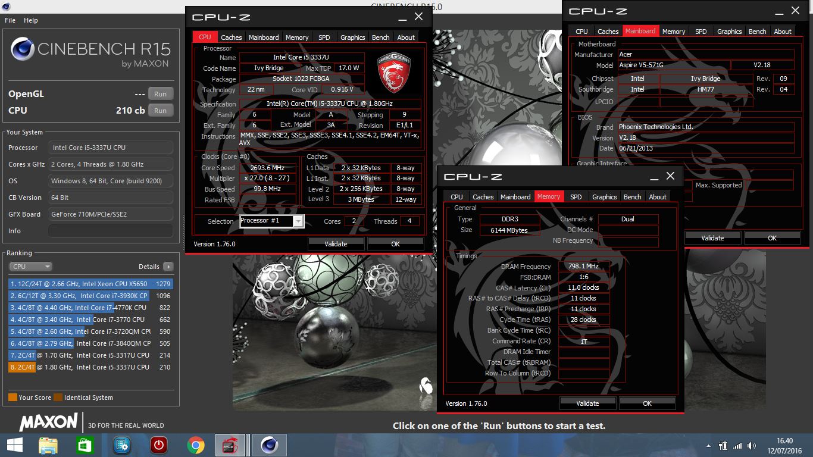Open Graphics tab in CPU-Z CPU window

[352, 37]
